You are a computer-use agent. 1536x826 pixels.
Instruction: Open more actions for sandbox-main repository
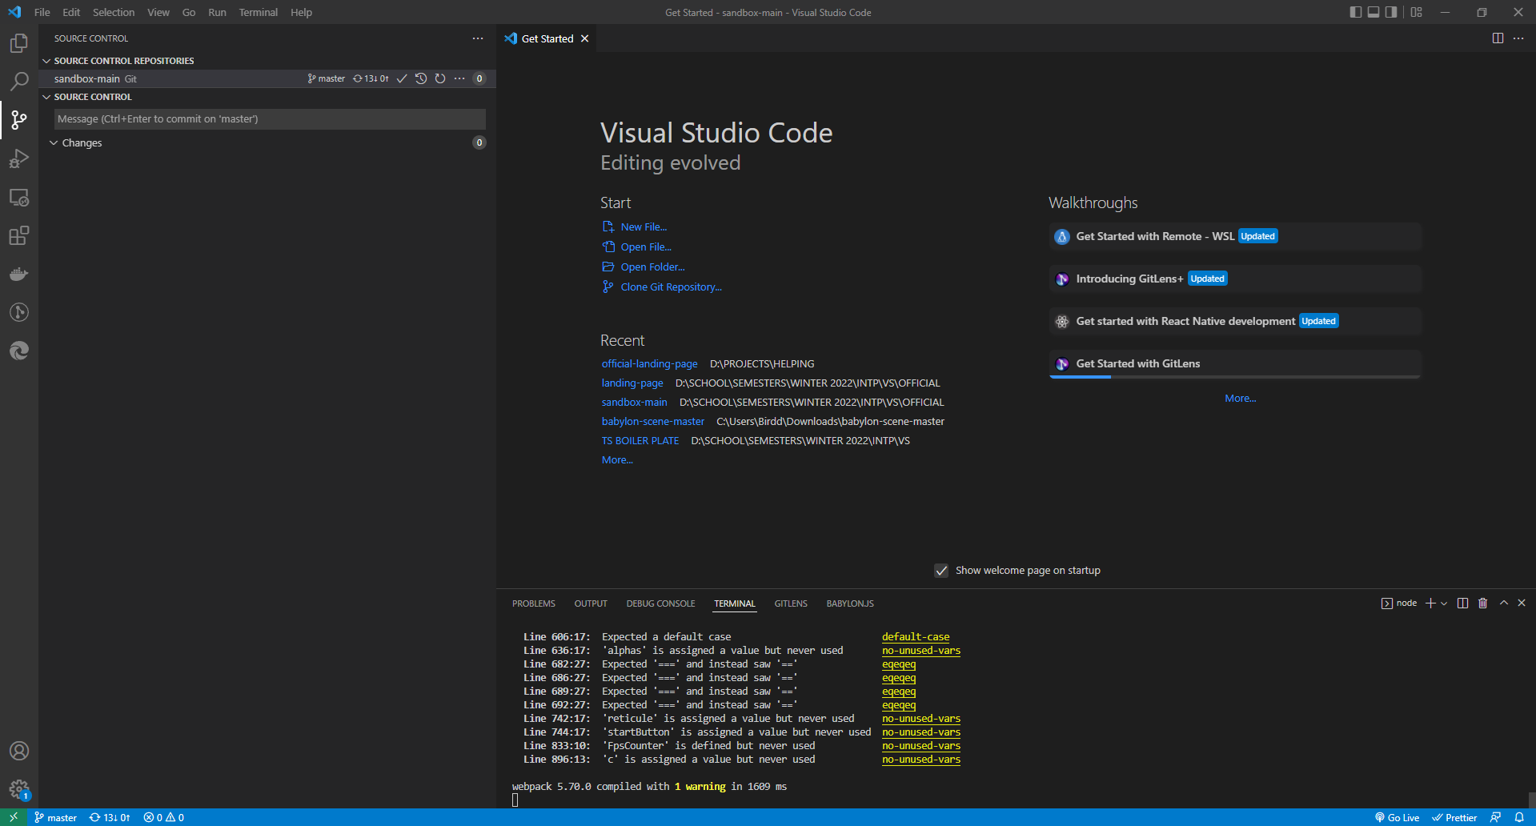[x=459, y=78]
